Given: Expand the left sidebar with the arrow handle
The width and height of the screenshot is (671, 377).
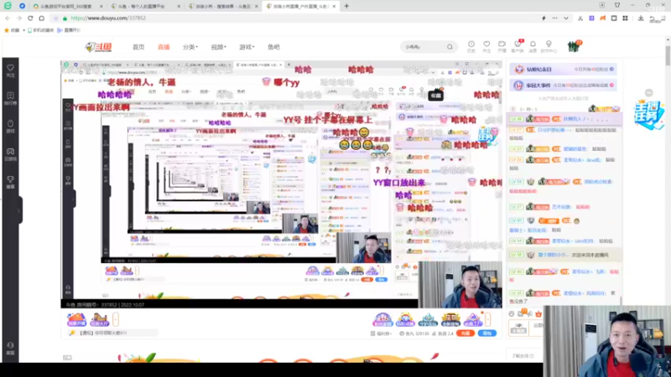Looking at the screenshot, I should pyautogui.click(x=19, y=210).
